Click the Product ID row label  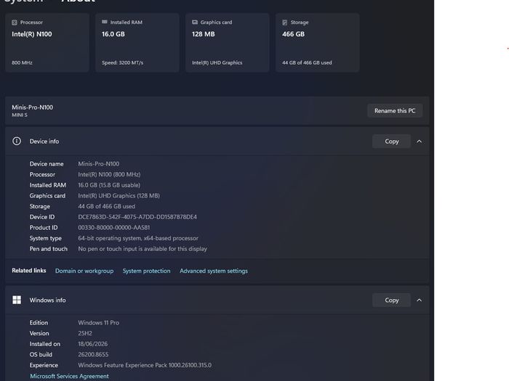[x=44, y=228]
